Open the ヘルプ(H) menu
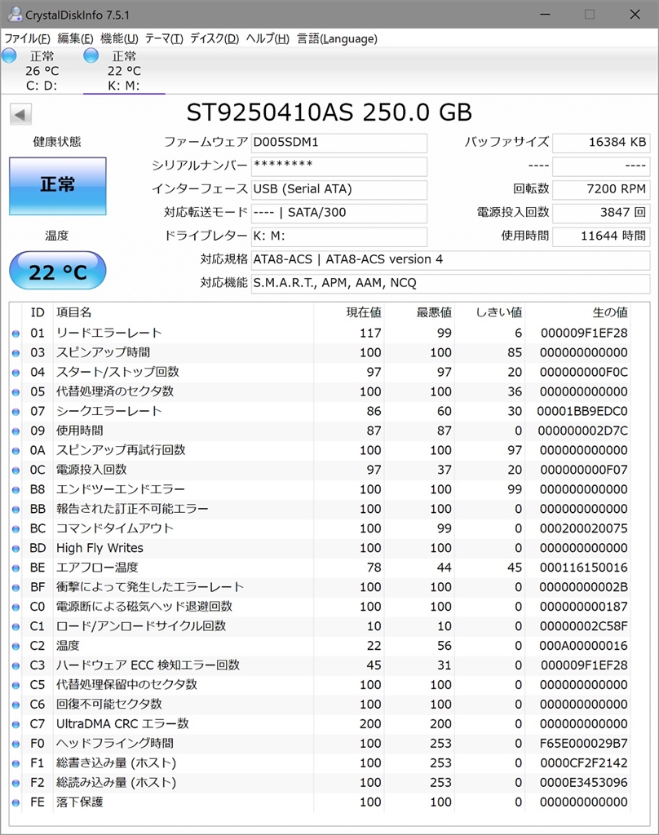The height and width of the screenshot is (835, 659). [x=268, y=38]
